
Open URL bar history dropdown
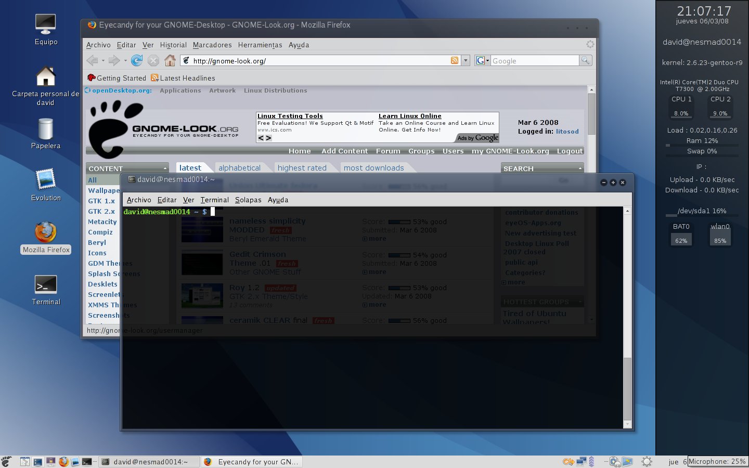pyautogui.click(x=466, y=60)
